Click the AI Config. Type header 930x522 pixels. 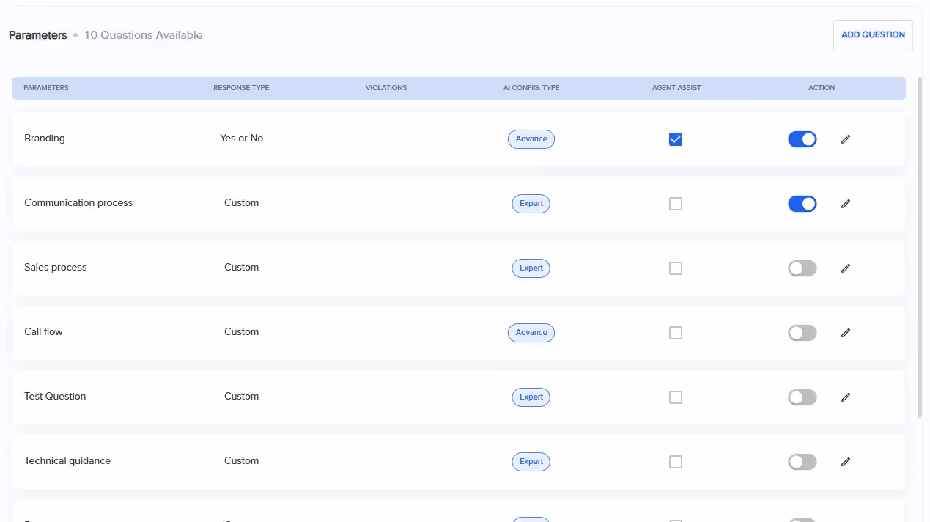(531, 88)
